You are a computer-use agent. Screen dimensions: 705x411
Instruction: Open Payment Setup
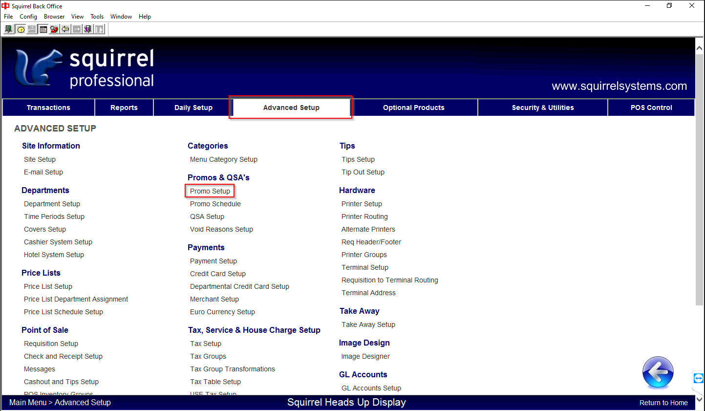[214, 261]
